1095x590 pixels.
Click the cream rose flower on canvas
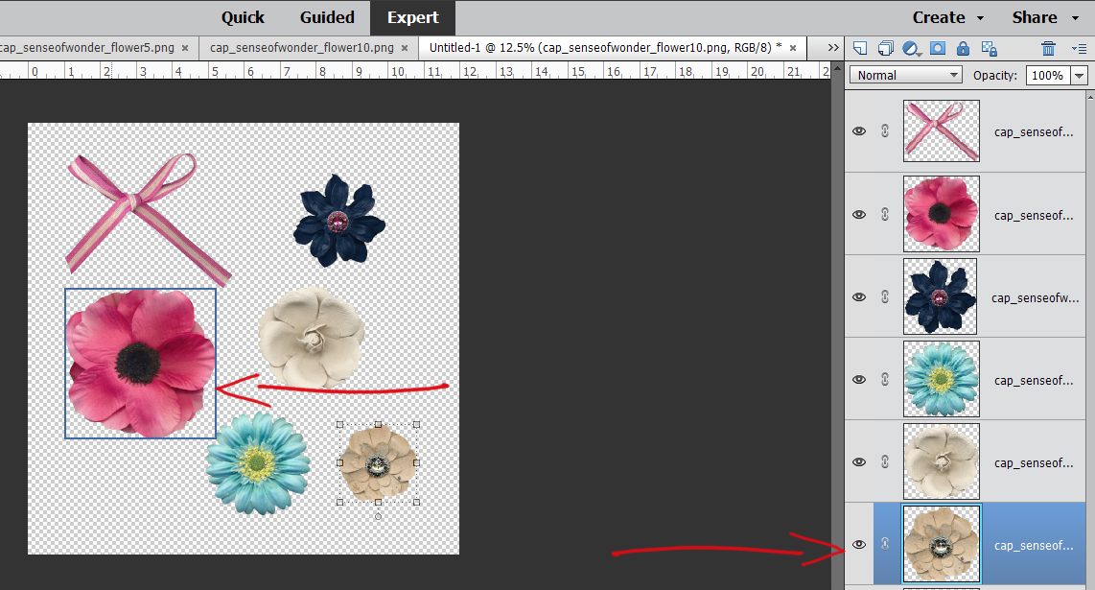(311, 338)
